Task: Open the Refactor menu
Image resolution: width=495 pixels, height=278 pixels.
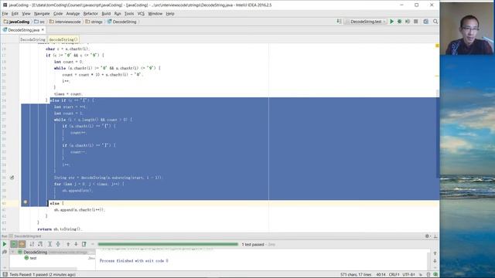Action: (90, 14)
